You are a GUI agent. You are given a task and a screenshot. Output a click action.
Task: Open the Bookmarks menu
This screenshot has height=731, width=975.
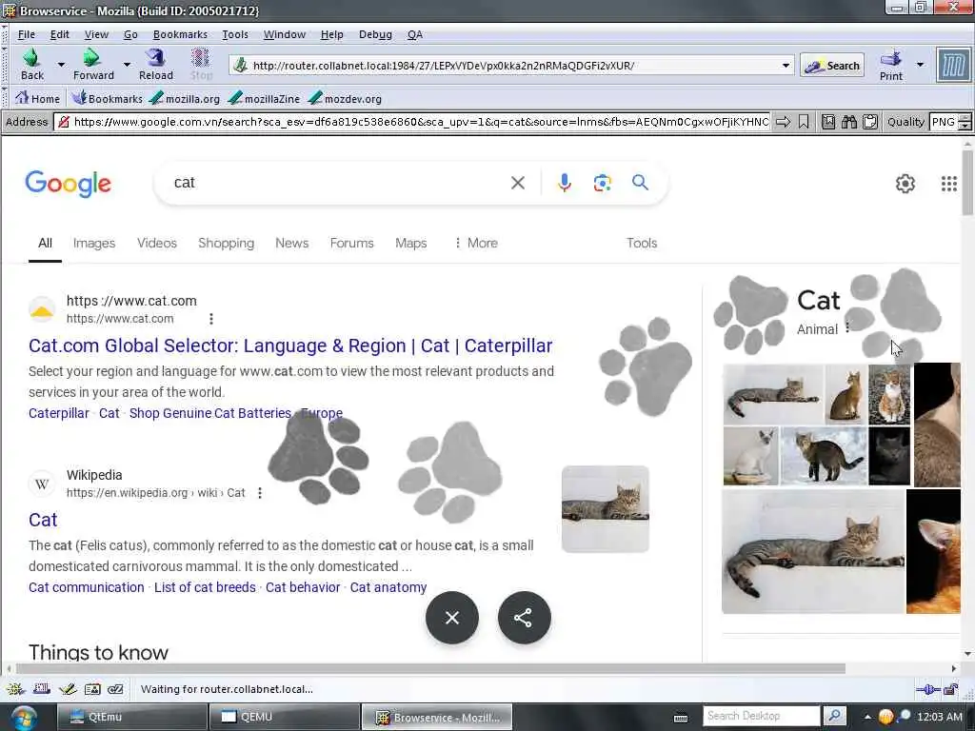point(180,34)
